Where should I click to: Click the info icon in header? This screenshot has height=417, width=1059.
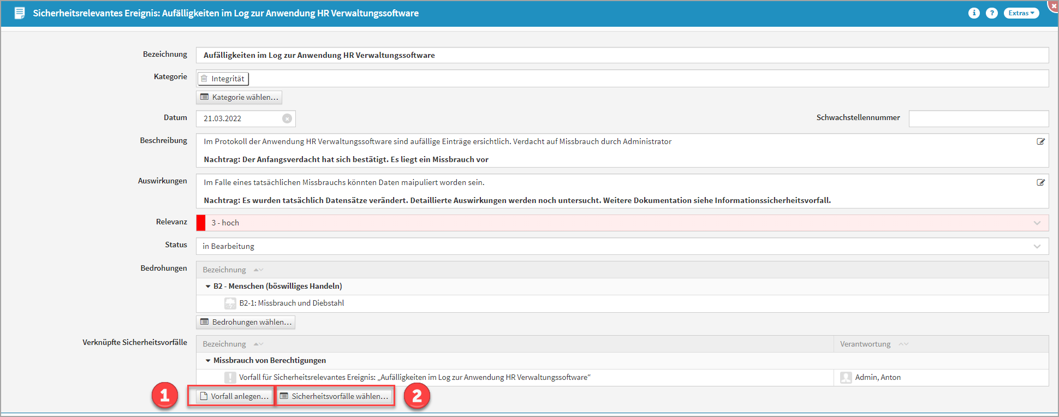[974, 13]
